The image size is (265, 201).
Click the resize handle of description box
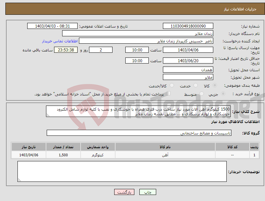click(48, 115)
